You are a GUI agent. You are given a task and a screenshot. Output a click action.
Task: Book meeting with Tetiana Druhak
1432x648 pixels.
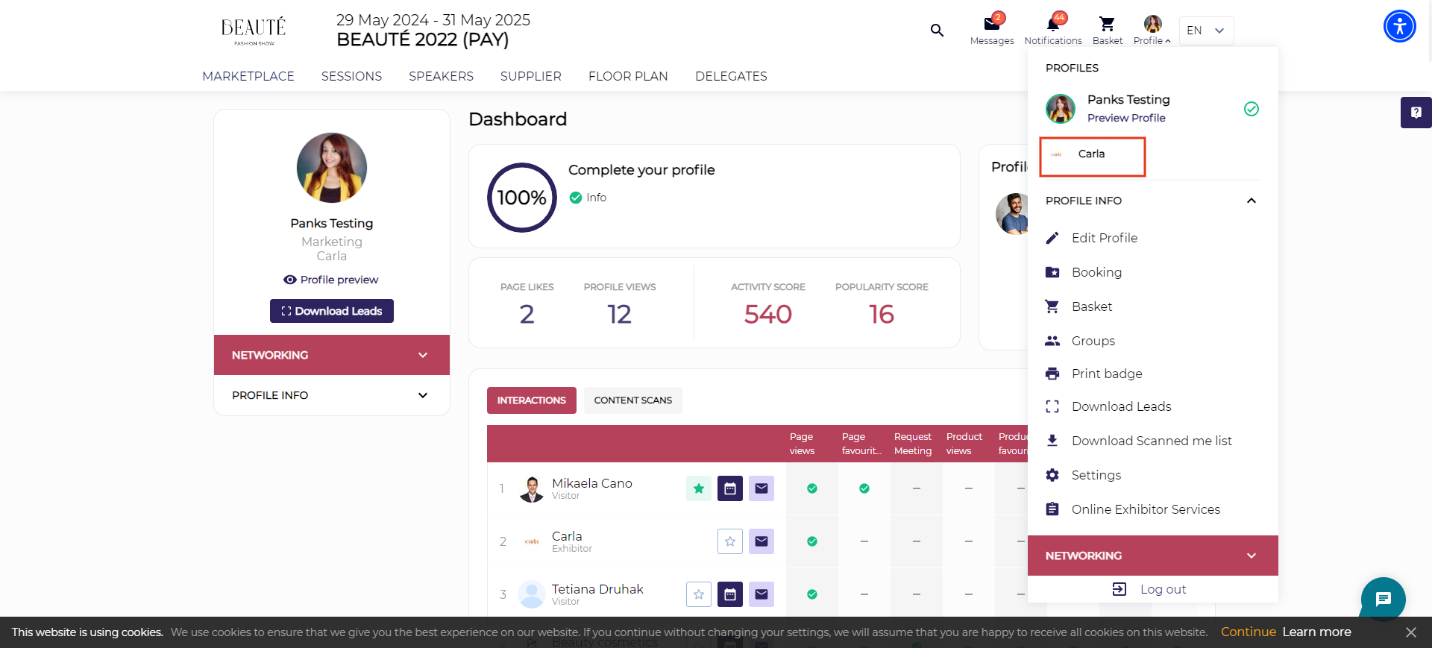click(730, 594)
